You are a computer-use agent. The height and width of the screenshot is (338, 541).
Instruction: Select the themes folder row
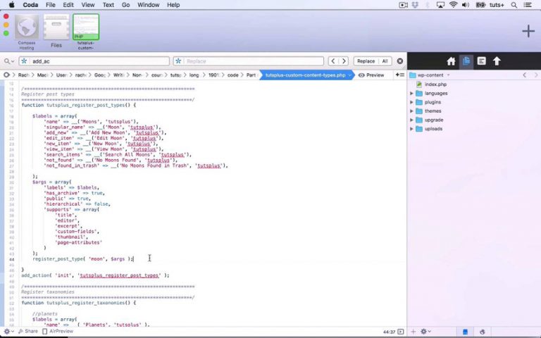click(x=474, y=111)
